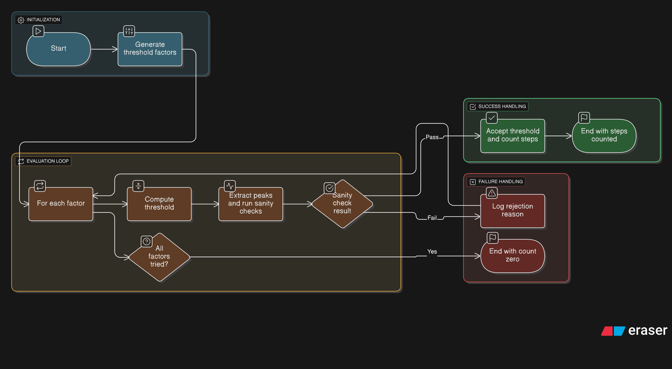
Task: Click the loop icon on For each factor
Action: pyautogui.click(x=40, y=186)
